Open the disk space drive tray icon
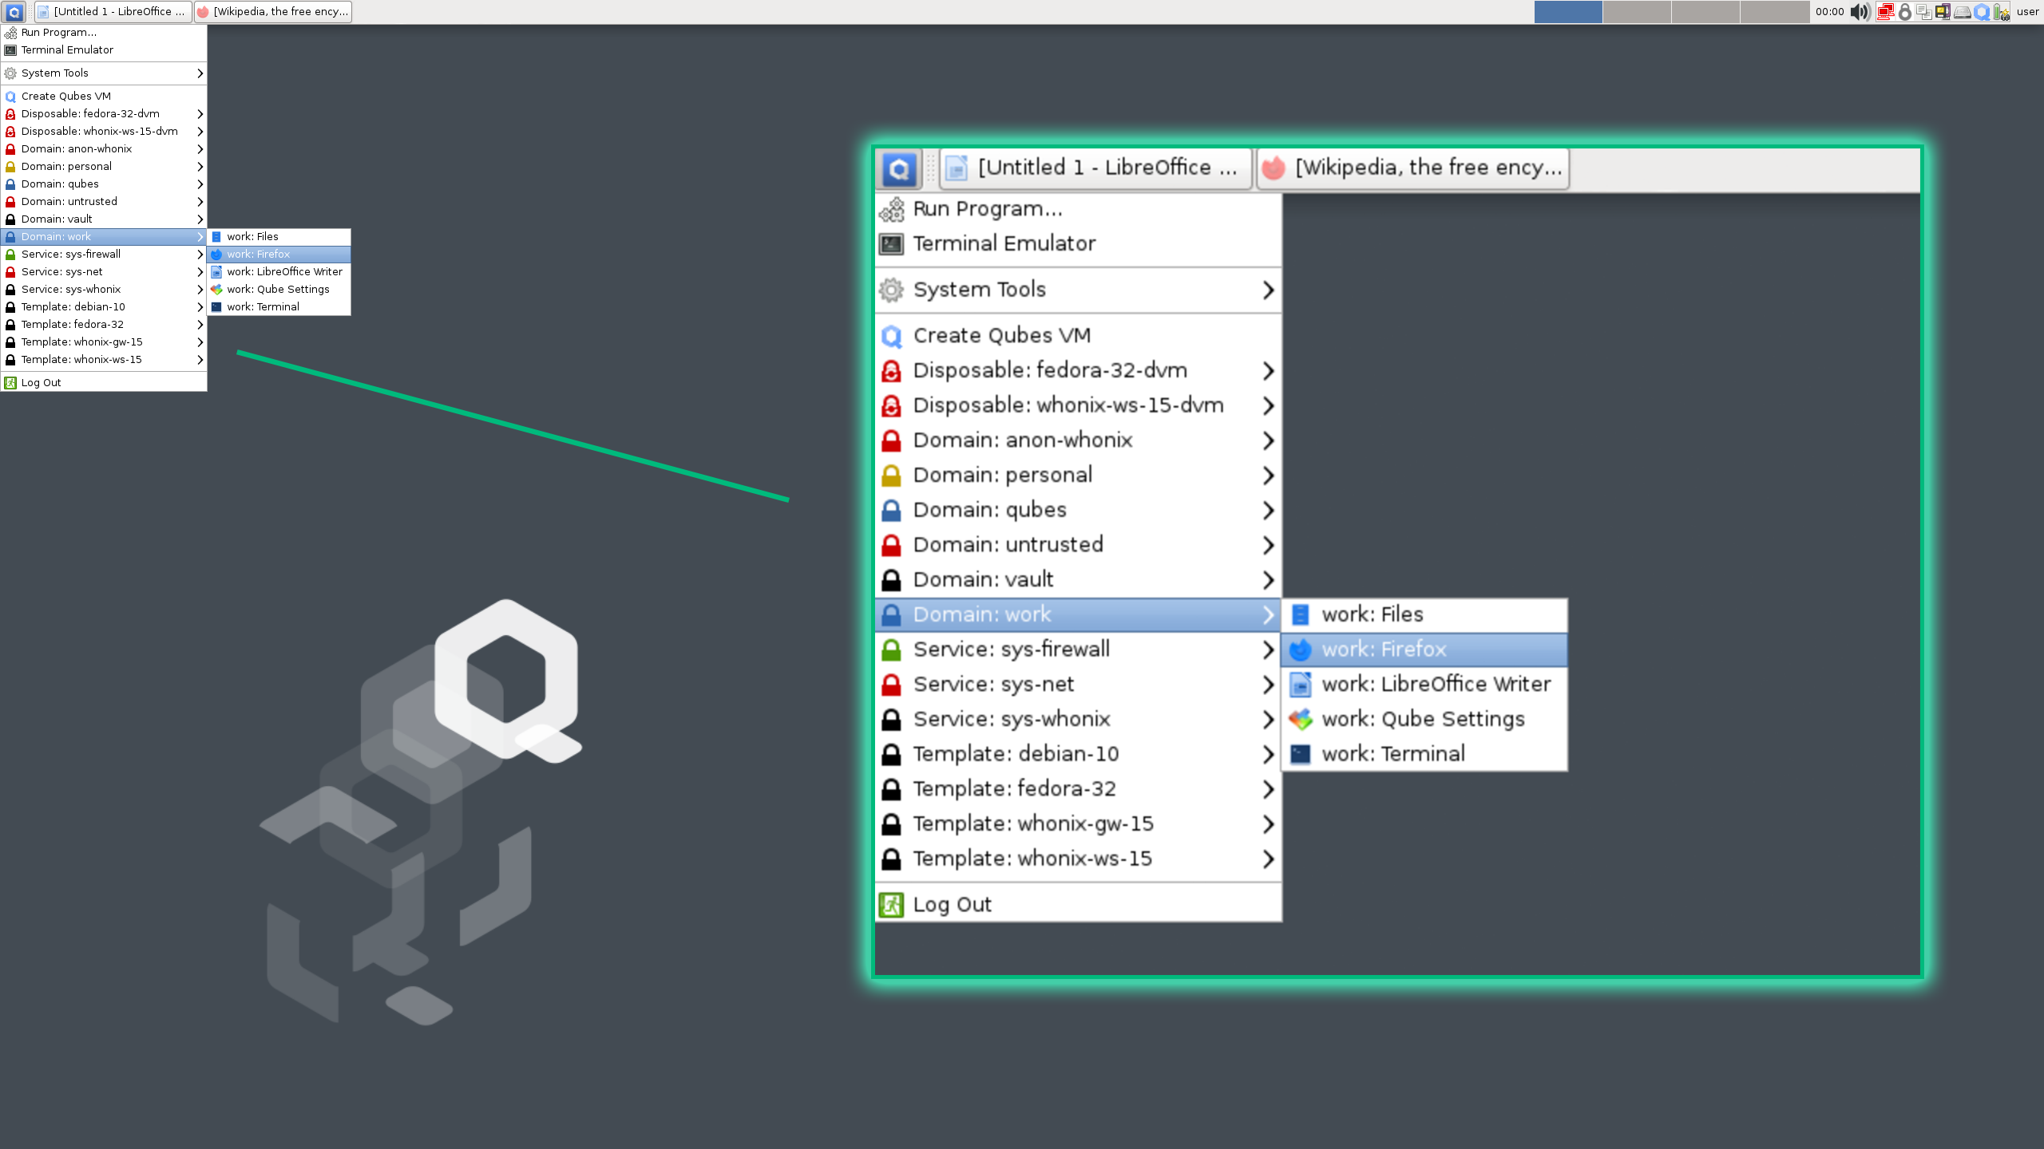Image resolution: width=2044 pixels, height=1149 pixels. (1962, 13)
